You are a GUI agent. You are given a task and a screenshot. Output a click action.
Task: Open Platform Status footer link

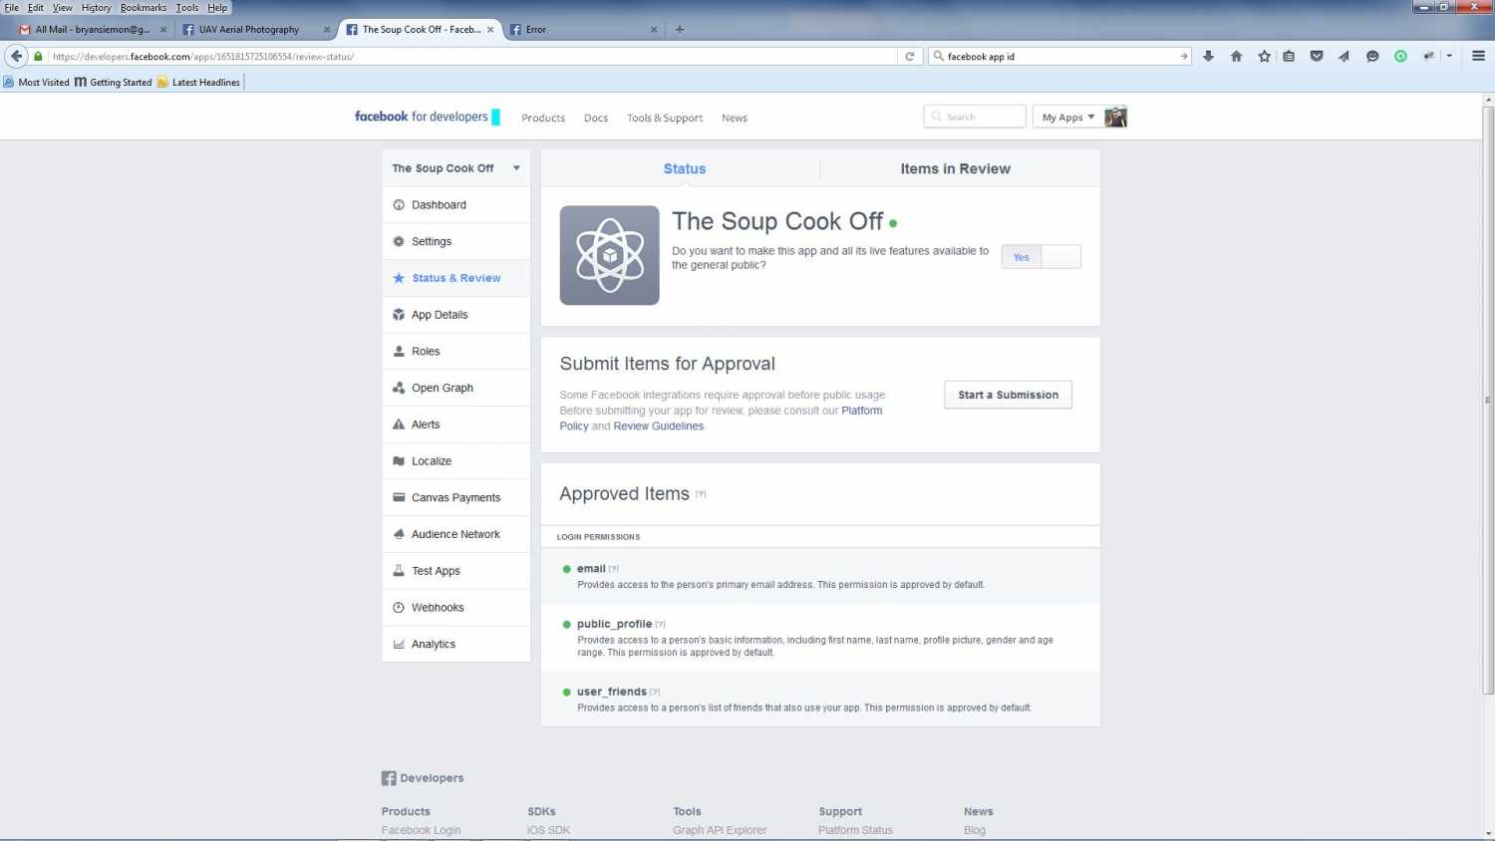855,830
